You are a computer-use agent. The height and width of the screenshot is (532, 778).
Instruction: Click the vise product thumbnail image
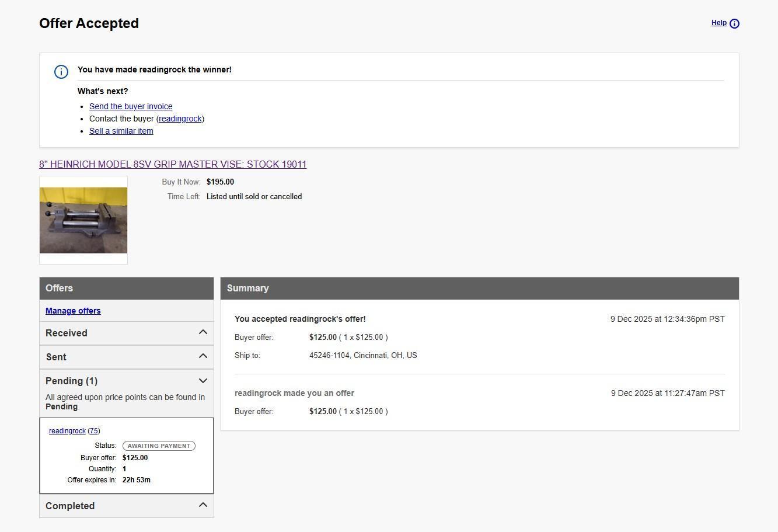tap(83, 220)
